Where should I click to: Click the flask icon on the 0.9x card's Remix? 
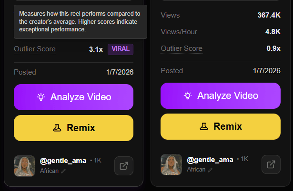pos(204,126)
